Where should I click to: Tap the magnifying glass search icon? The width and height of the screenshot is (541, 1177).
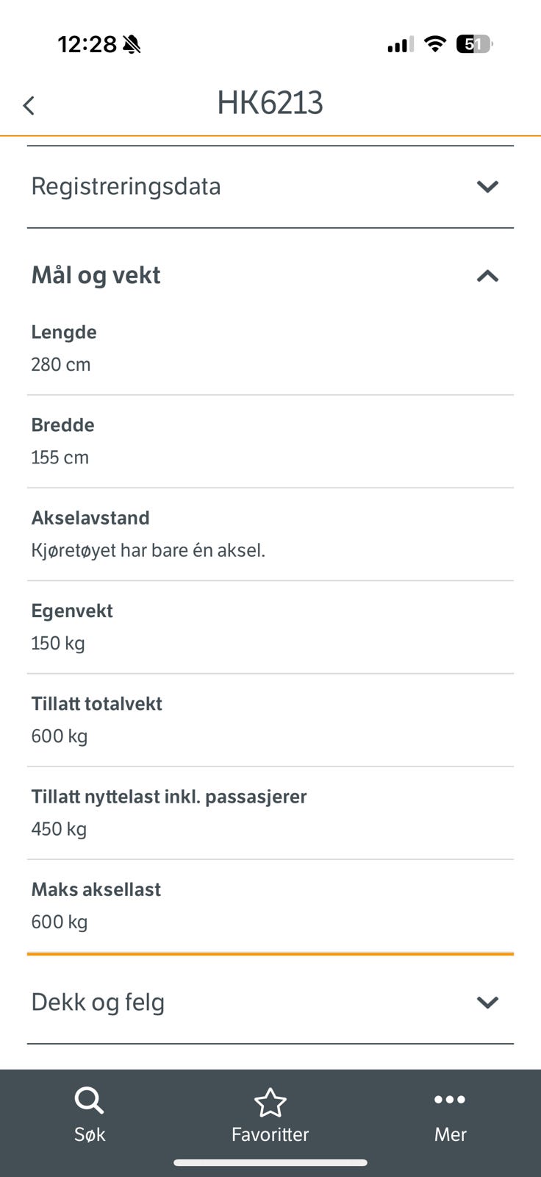point(89,1101)
